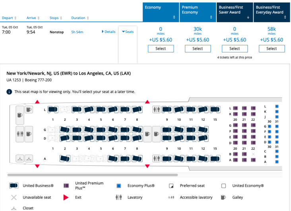Click the top red exit marker near row 8
This screenshot has height=211, width=291.
(147, 102)
